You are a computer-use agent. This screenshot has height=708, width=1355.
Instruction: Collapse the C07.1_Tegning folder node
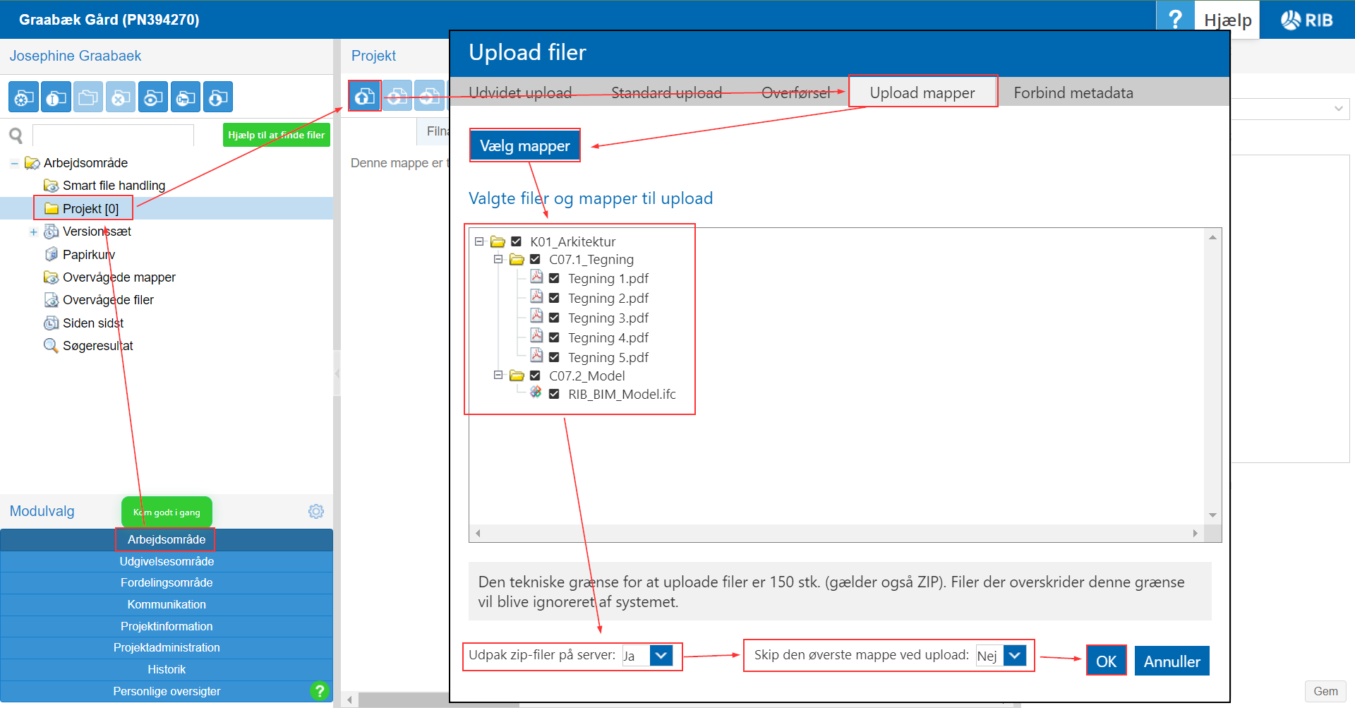tap(498, 259)
